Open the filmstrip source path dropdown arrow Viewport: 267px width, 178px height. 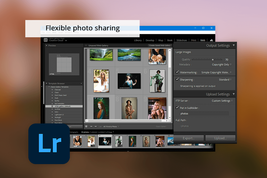(113, 132)
